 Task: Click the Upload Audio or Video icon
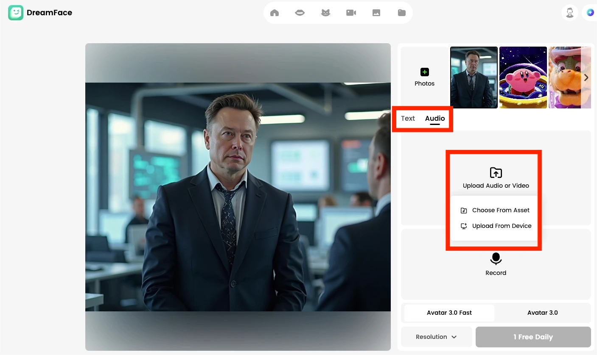pyautogui.click(x=496, y=172)
